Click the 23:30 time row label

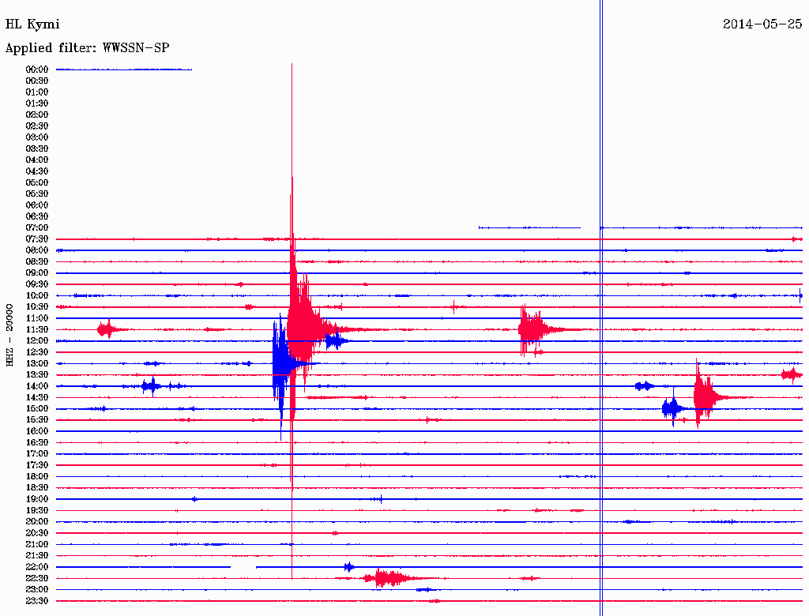(36, 601)
